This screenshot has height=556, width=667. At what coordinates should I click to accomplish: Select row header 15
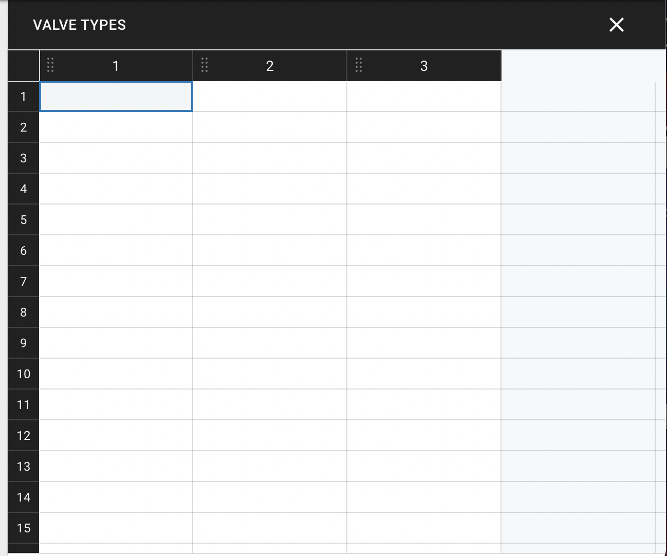23,528
